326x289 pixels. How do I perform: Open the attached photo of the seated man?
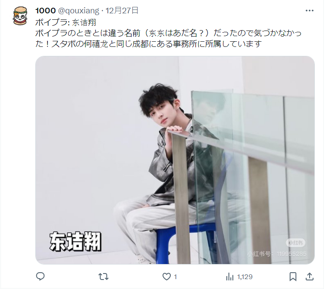tap(175, 160)
